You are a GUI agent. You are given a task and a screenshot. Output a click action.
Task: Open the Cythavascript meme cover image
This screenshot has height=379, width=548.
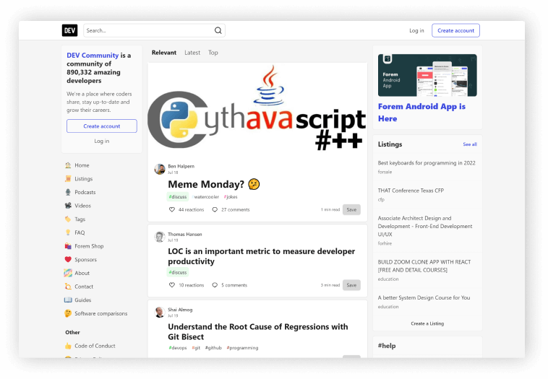tap(257, 109)
